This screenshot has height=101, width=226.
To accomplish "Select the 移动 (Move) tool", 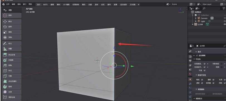I will [x=12, y=22].
